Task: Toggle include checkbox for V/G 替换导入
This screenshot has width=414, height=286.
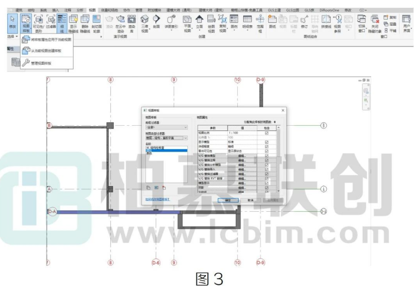Action: pyautogui.click(x=266, y=170)
